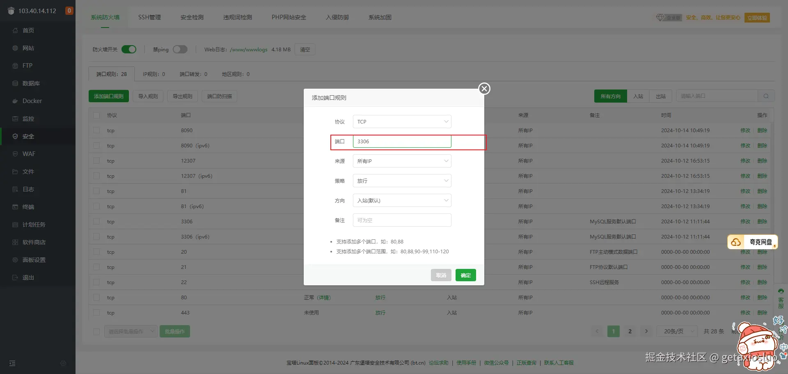Open the PHP网站安全 tab
Viewport: 788px width, 374px height.
coord(289,17)
